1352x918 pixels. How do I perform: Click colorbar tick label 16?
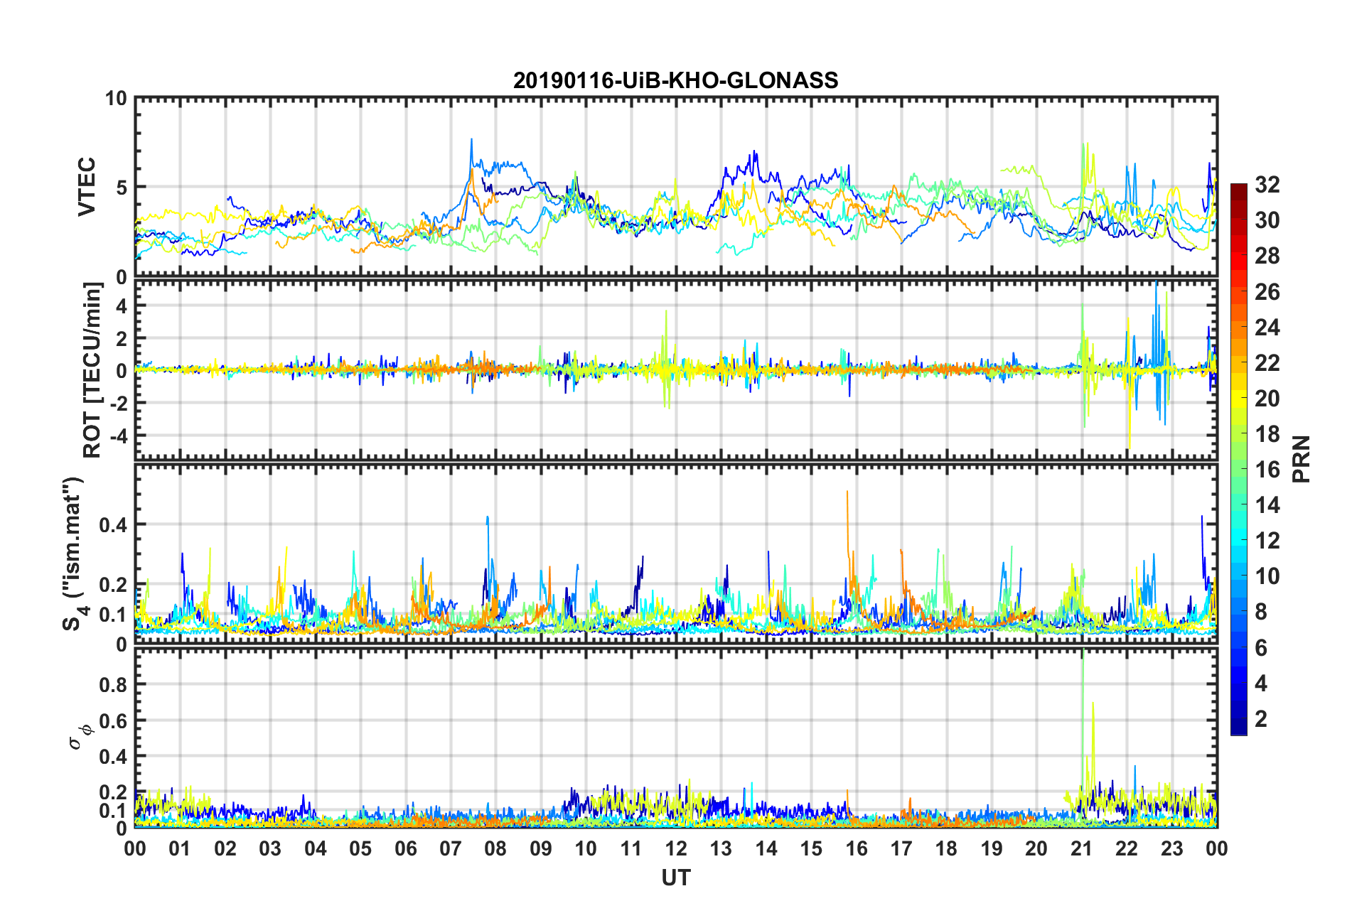[x=1267, y=469]
